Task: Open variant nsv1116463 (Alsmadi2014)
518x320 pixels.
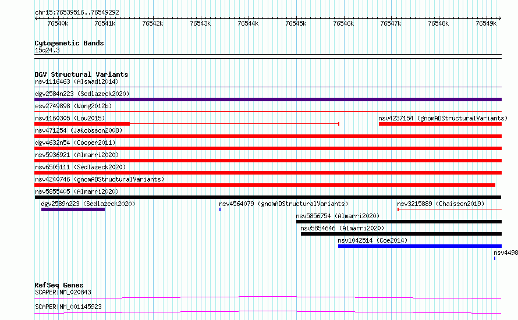Action: [x=77, y=81]
